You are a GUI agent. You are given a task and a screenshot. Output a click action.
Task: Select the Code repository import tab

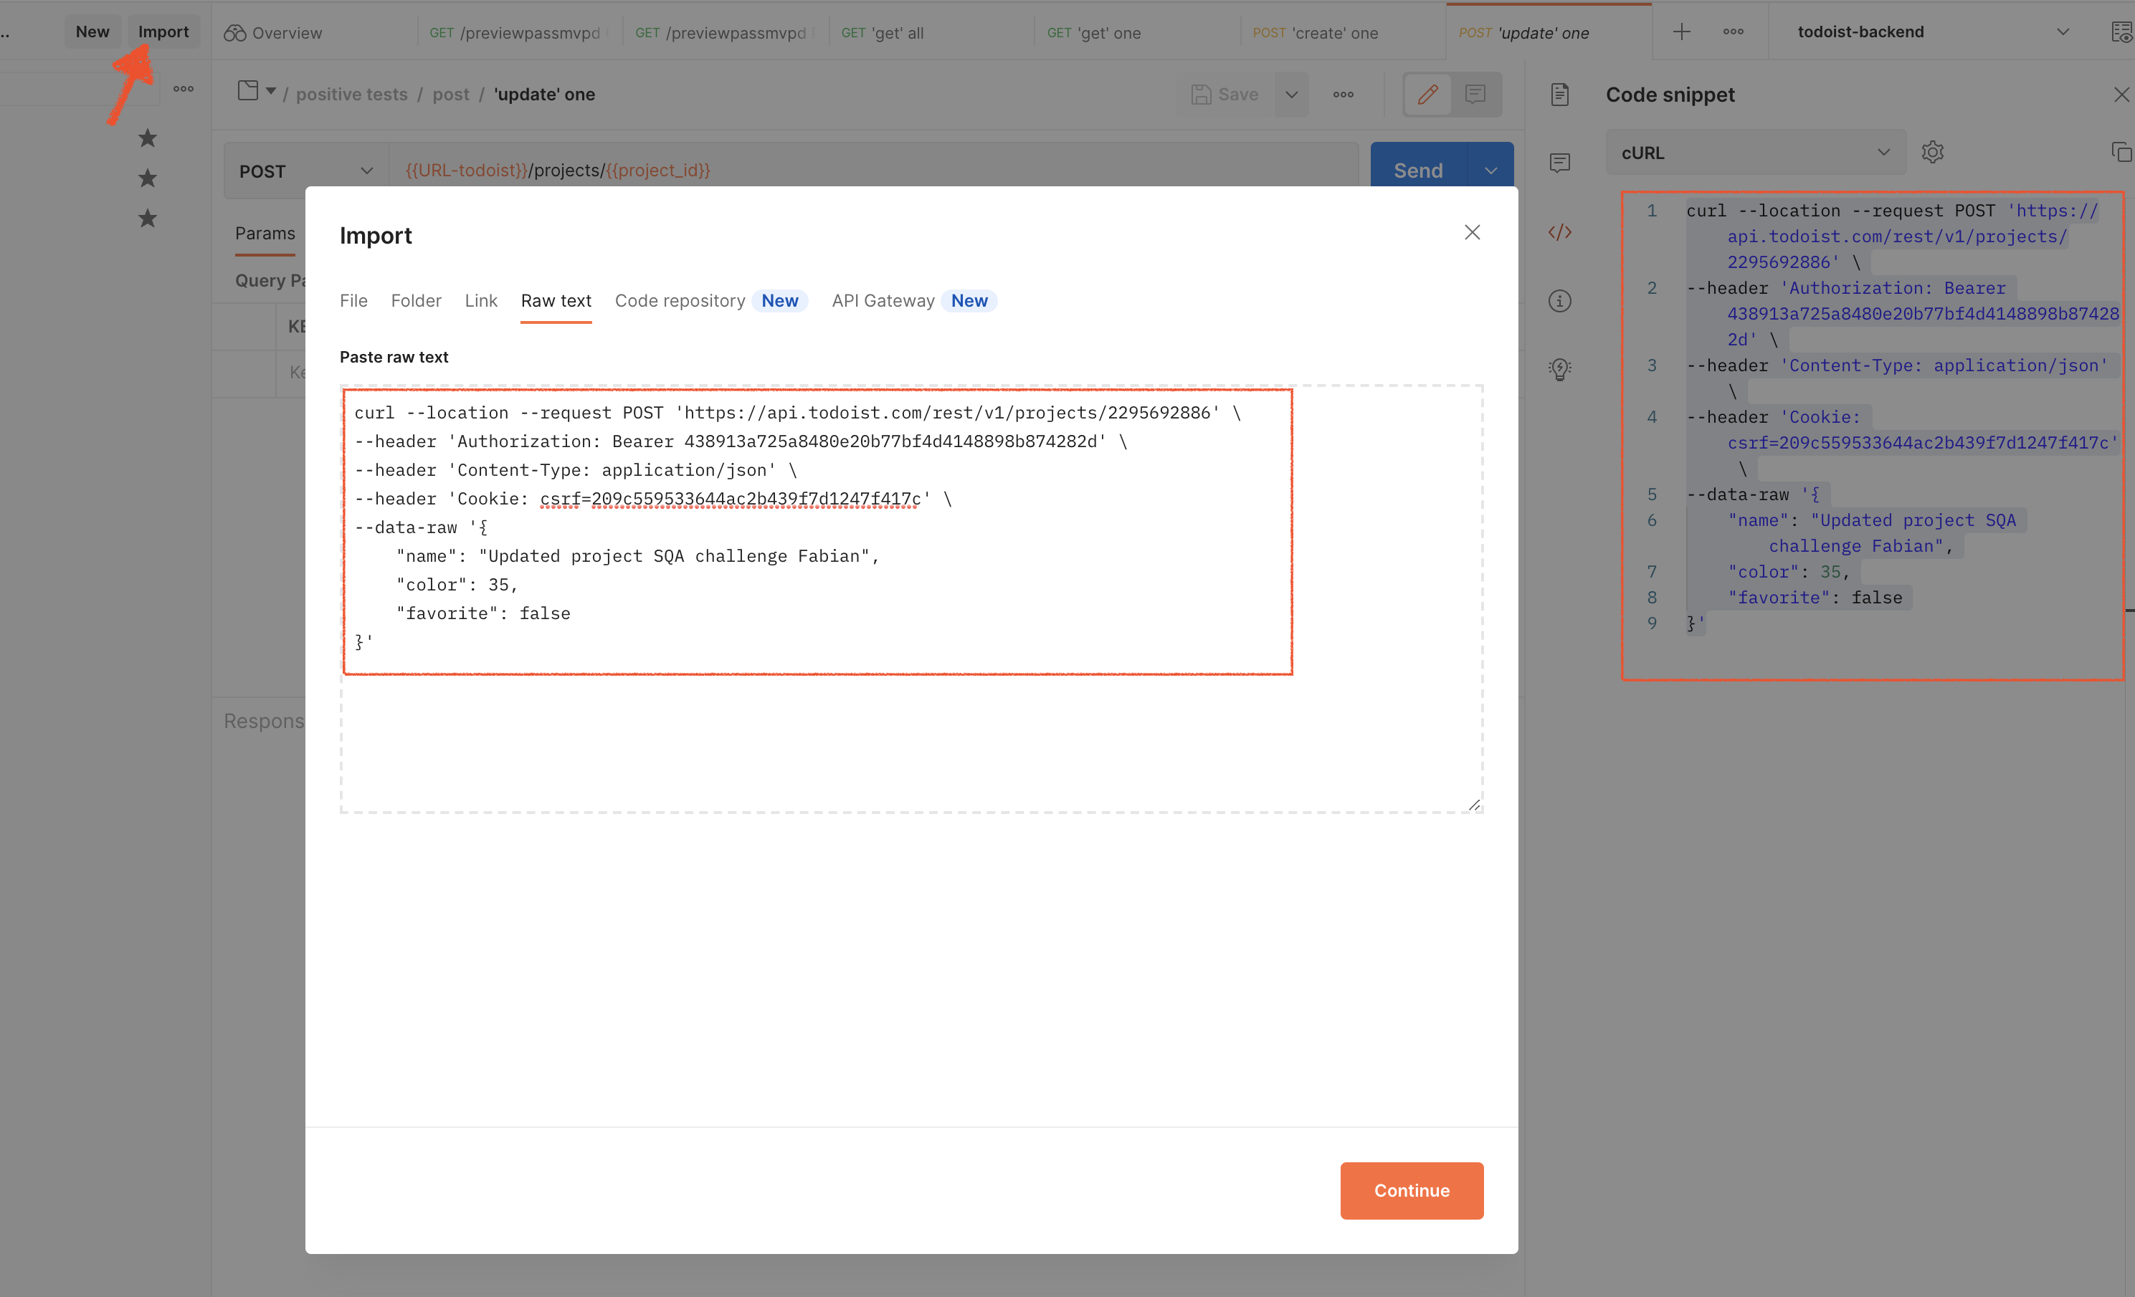point(680,300)
